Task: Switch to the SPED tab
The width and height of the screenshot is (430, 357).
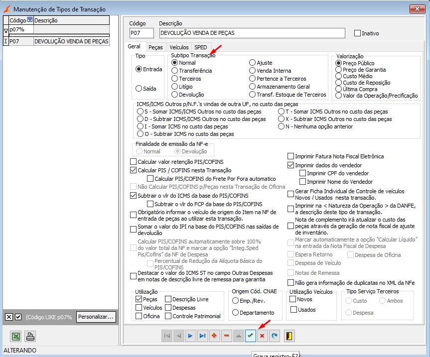Action: tap(201, 47)
